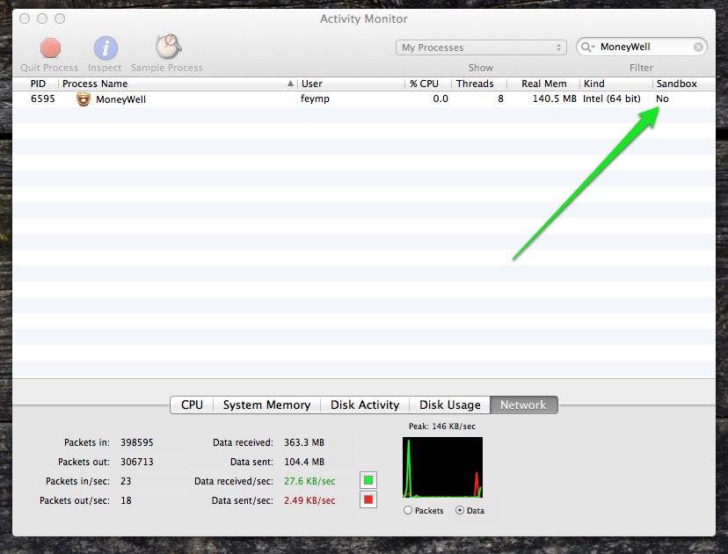Click the red data sent color swatch
This screenshot has width=728, height=554.
[x=368, y=500]
